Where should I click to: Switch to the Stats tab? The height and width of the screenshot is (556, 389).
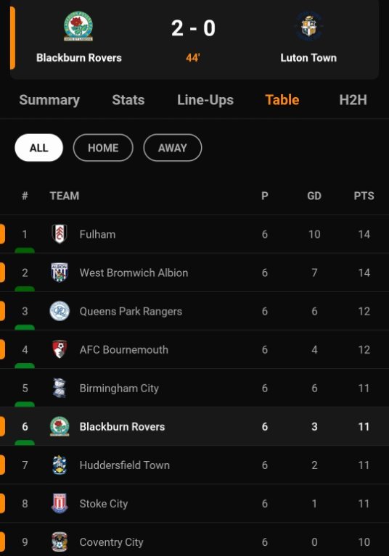coord(128,100)
